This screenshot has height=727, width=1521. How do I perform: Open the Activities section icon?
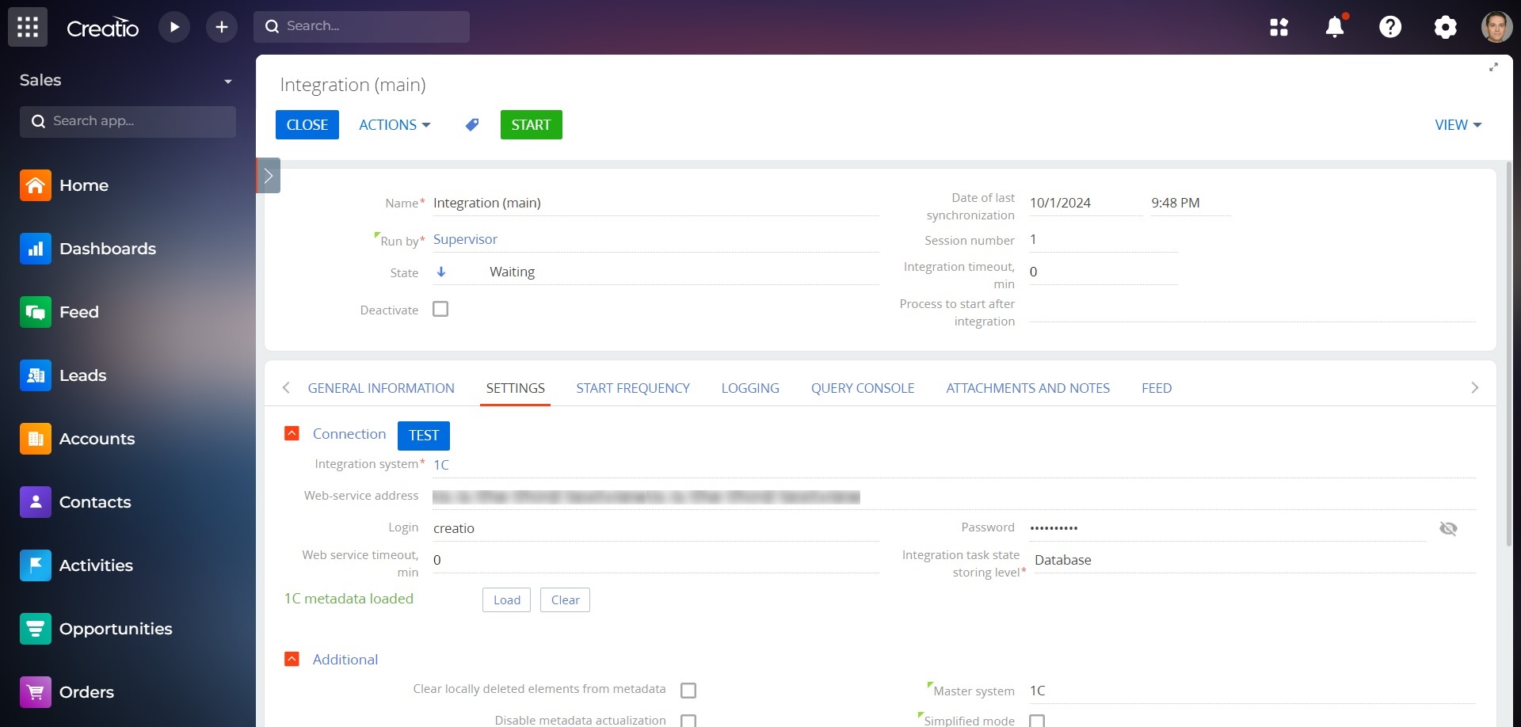(x=36, y=565)
